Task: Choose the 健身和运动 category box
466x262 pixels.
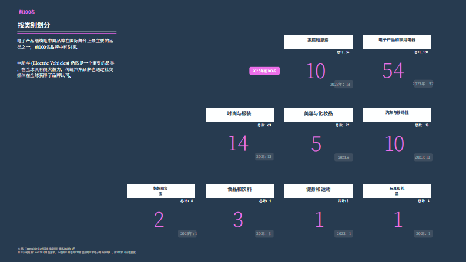Action: pos(318,191)
